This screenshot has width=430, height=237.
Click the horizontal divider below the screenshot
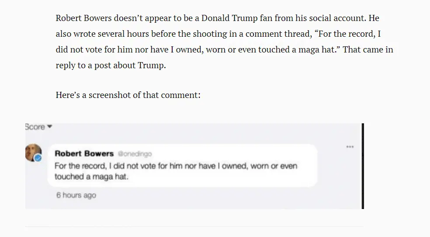(x=194, y=227)
